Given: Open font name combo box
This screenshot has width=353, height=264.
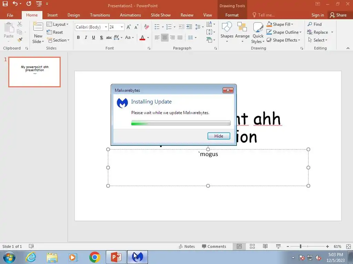Looking at the screenshot, I should [91, 27].
